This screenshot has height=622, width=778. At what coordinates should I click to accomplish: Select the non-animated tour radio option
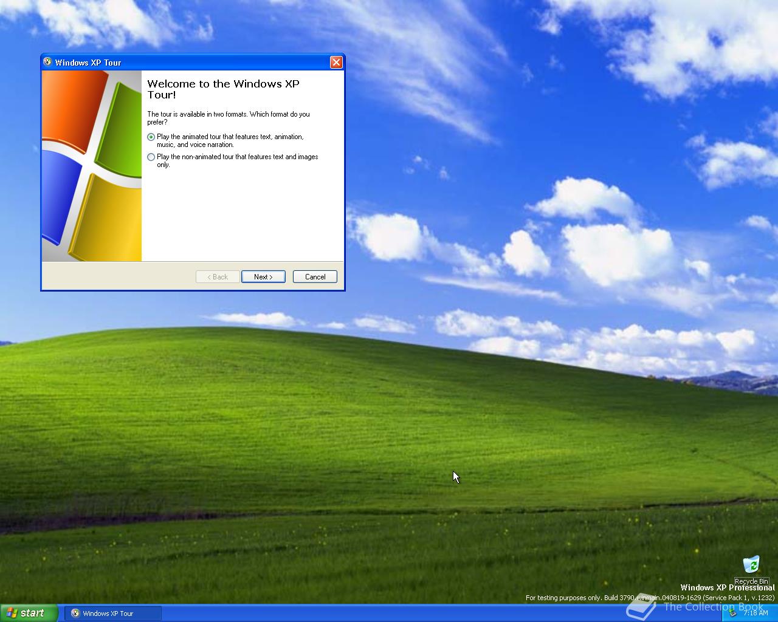pos(151,157)
